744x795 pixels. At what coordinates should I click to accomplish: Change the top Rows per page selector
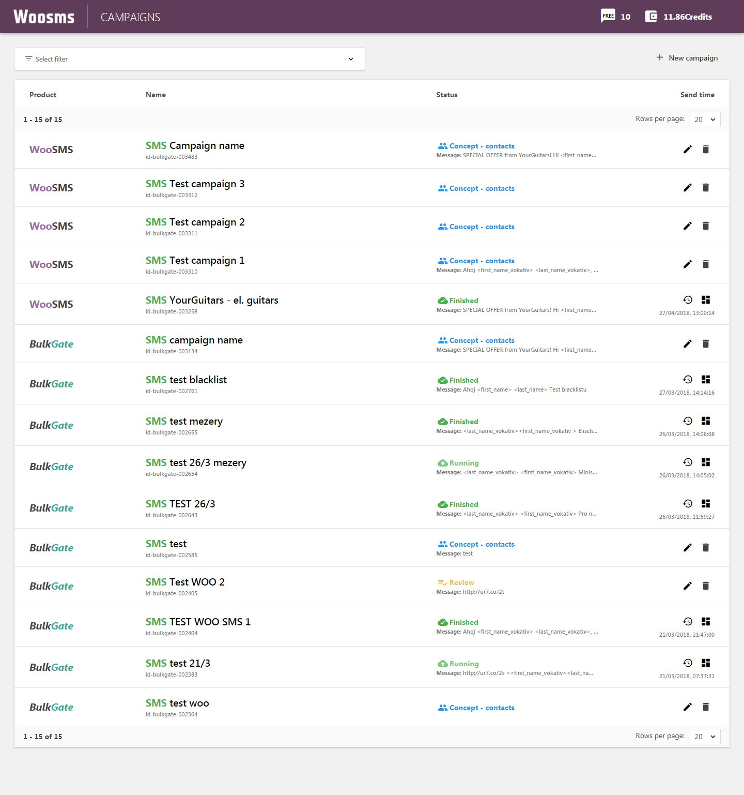click(705, 119)
